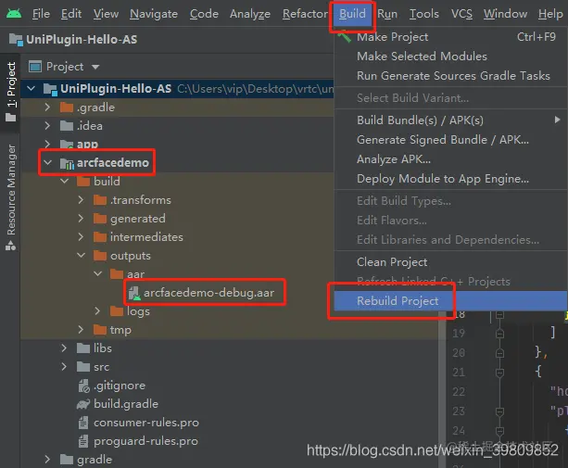
Task: Expand the libs folder
Action: (64, 348)
